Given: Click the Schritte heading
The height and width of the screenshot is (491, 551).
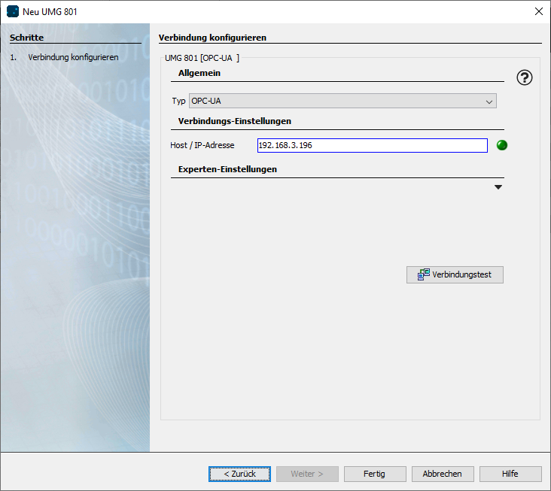Looking at the screenshot, I should pyautogui.click(x=26, y=38).
